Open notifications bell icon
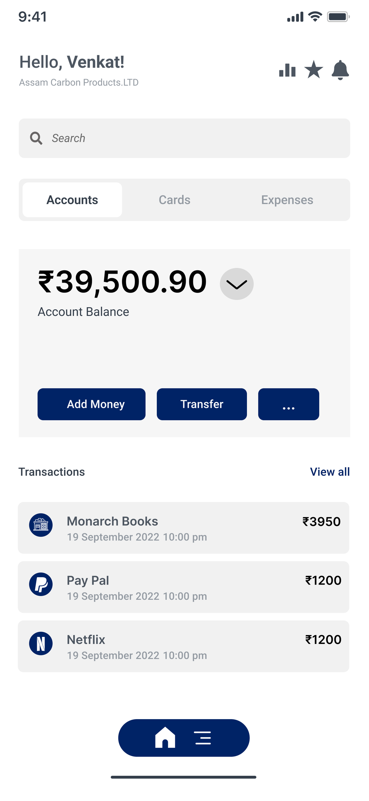This screenshot has height=801, width=369. tap(340, 70)
